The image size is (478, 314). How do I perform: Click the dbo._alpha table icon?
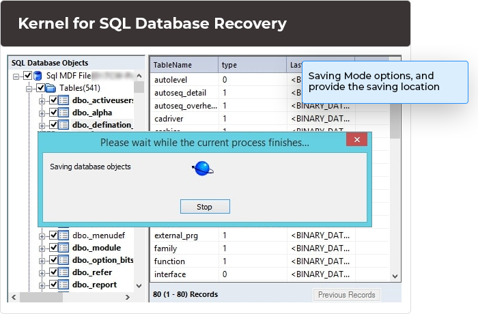pos(64,113)
